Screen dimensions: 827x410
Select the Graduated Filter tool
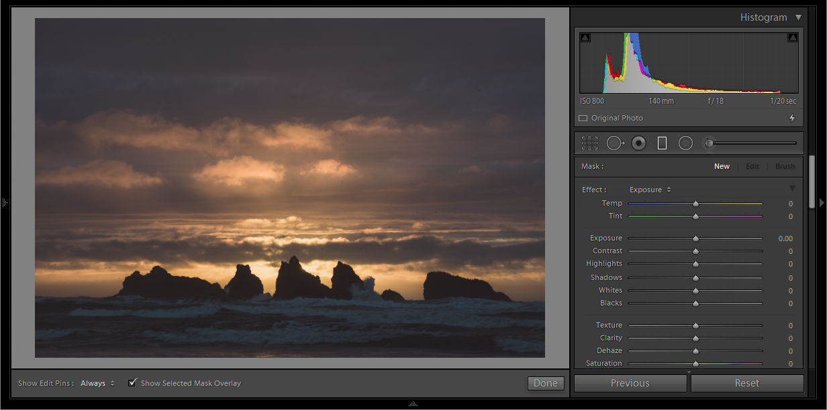662,143
